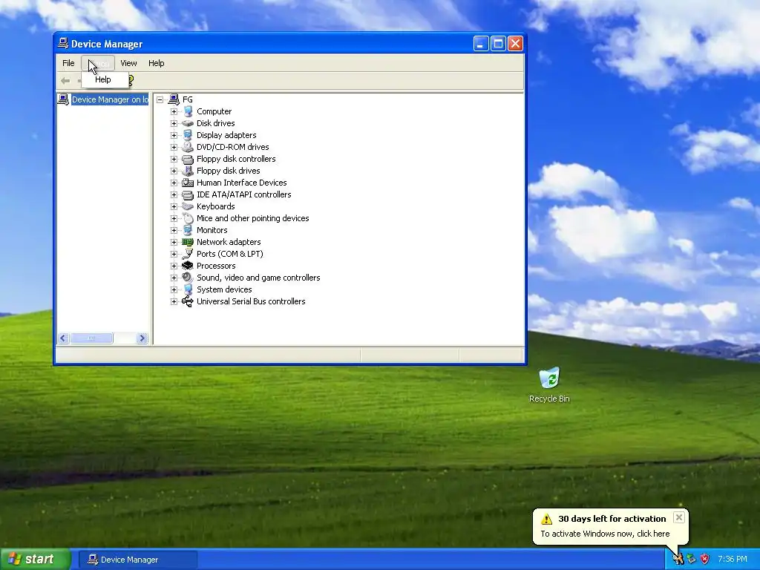Select the 'Mice and other pointing devices' label
This screenshot has height=570, width=760.
click(252, 218)
